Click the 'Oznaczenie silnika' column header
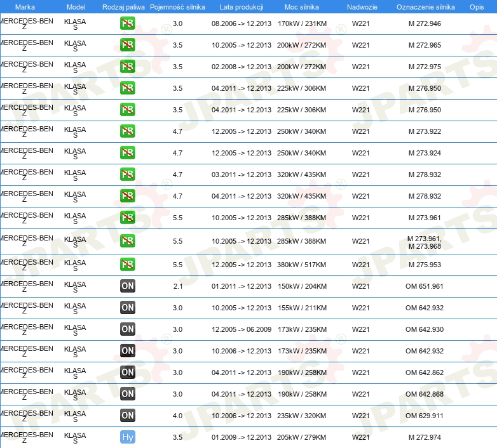 click(x=425, y=7)
